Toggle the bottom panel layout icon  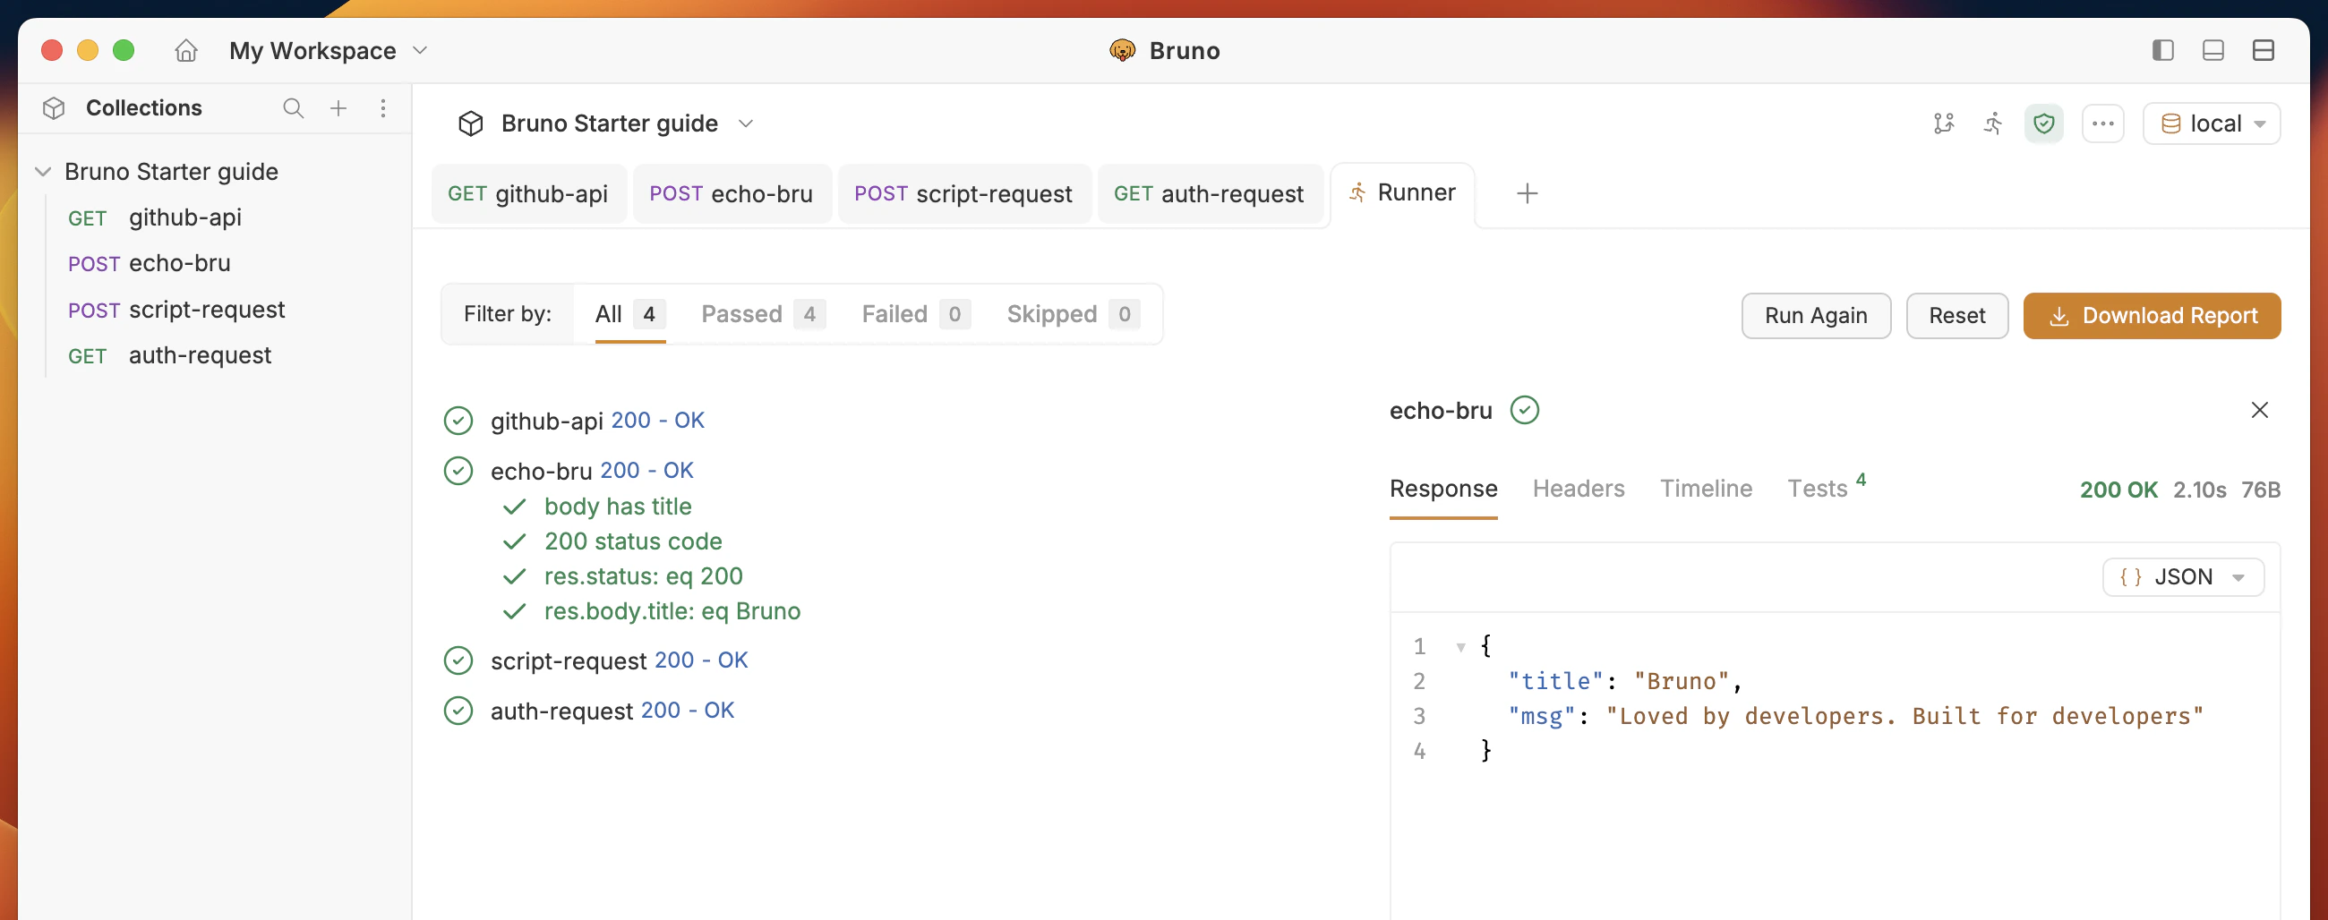pyautogui.click(x=2213, y=50)
